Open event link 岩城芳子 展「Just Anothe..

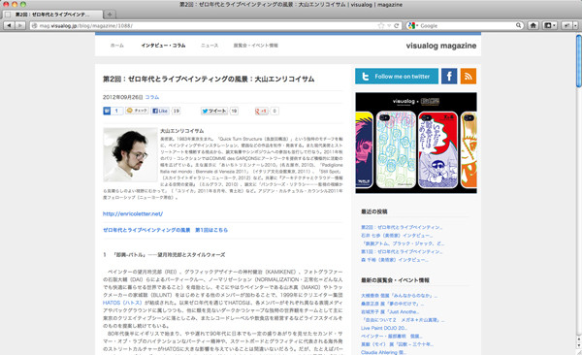point(390,312)
